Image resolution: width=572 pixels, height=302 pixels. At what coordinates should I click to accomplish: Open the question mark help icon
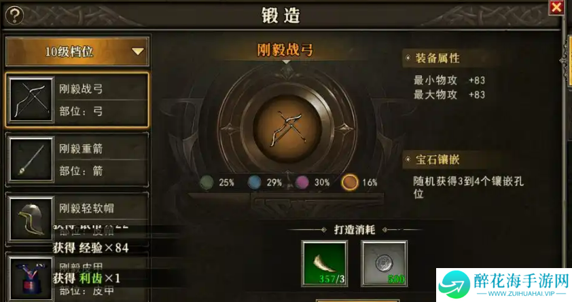[x=14, y=16]
